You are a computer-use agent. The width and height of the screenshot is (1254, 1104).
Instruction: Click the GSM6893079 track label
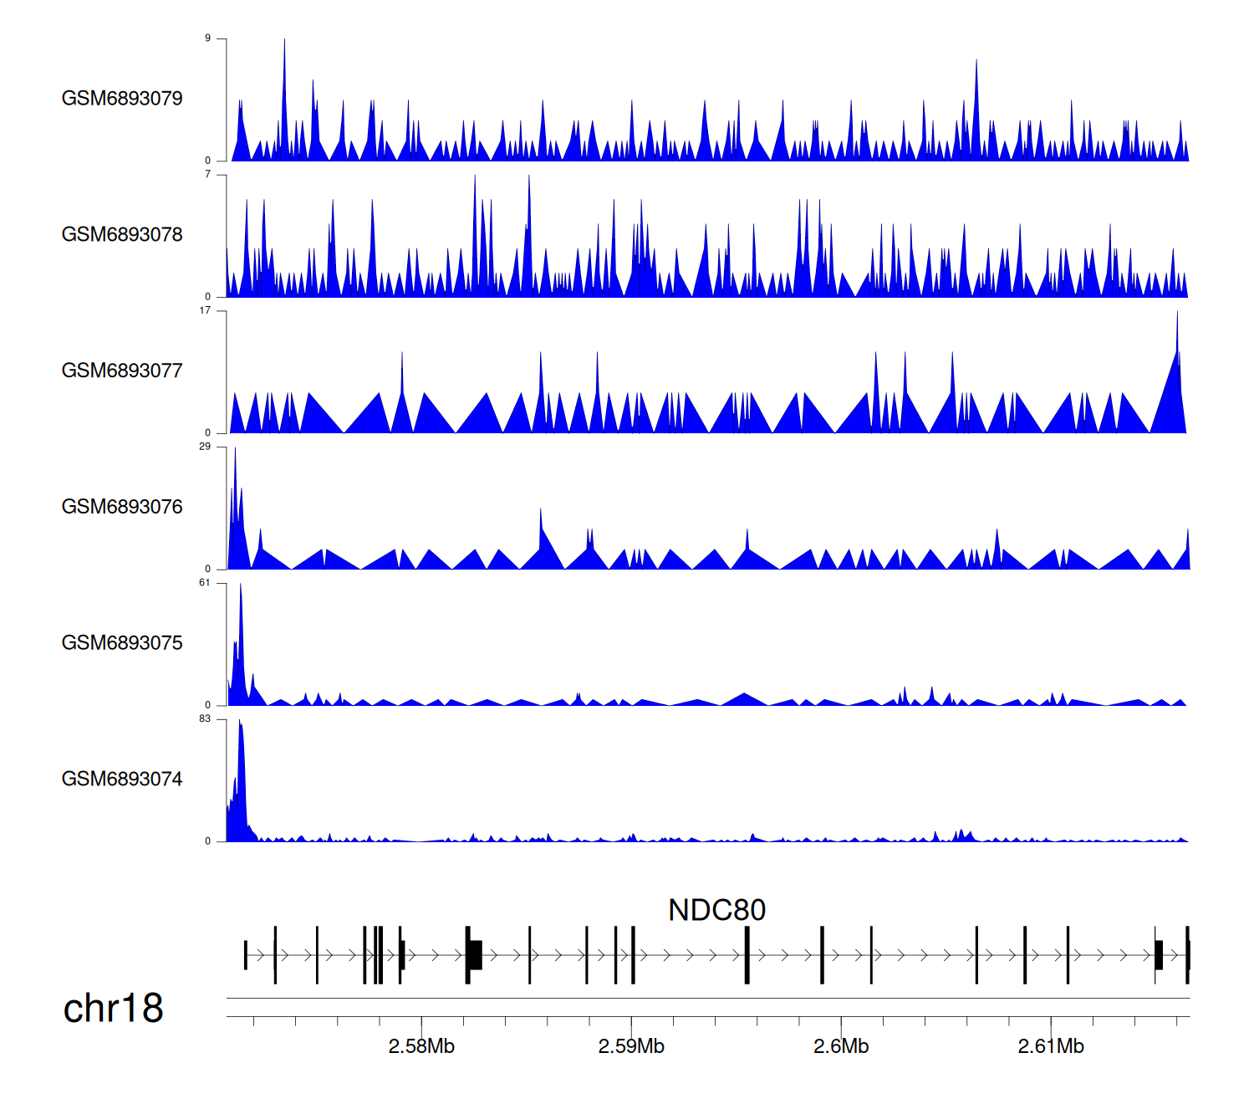point(122,99)
